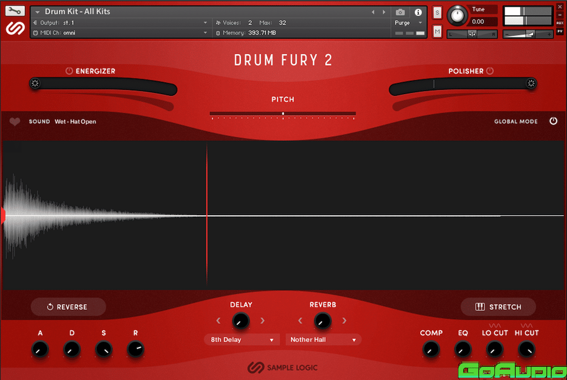
Task: Toggle the AUX button in the header
Action: (x=560, y=23)
